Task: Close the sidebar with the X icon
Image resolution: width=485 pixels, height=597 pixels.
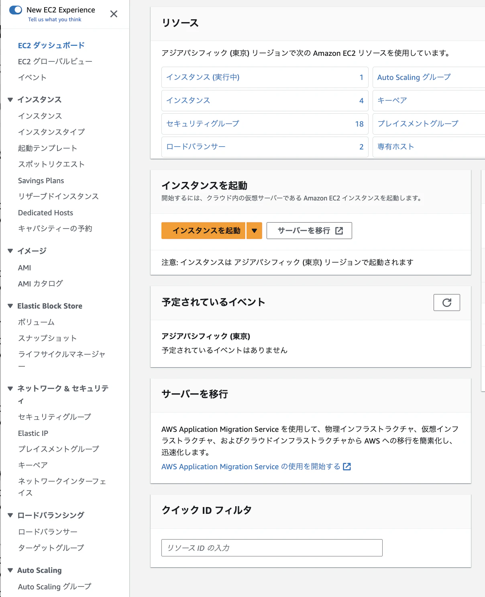Action: point(114,14)
